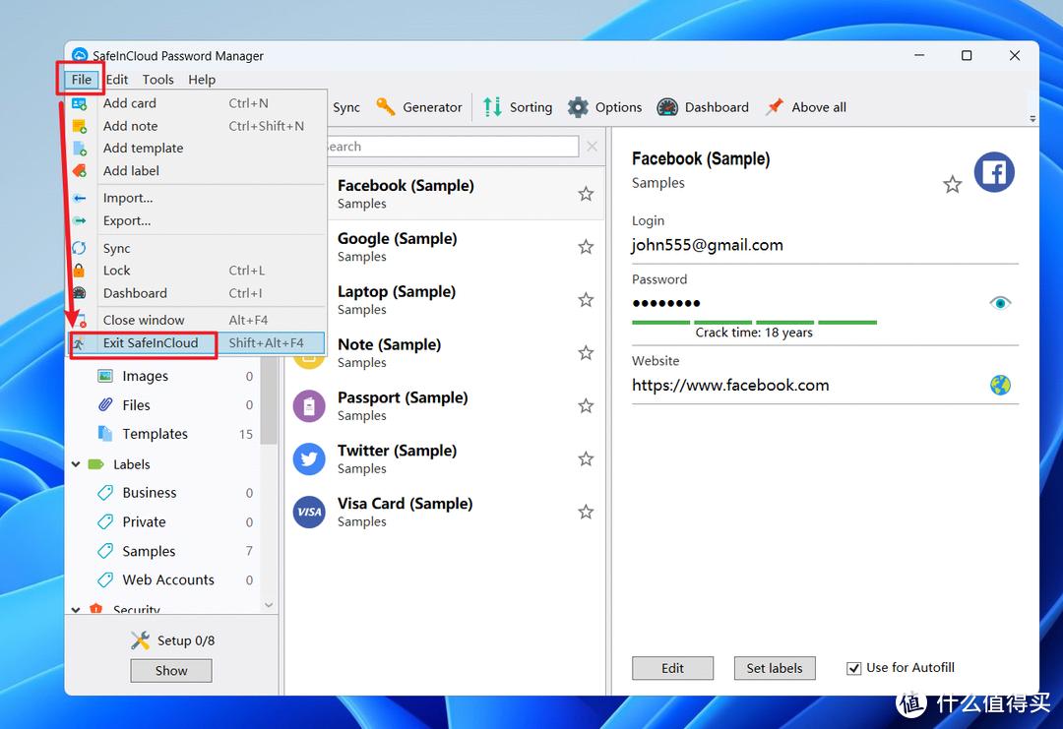Open the toolbar overflow arrow
1063x729 pixels.
coord(1032,119)
